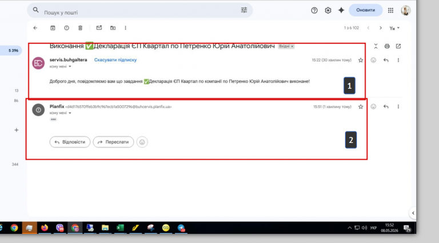Go back to inbox with the arrow
439x243 pixels.
(35, 27)
